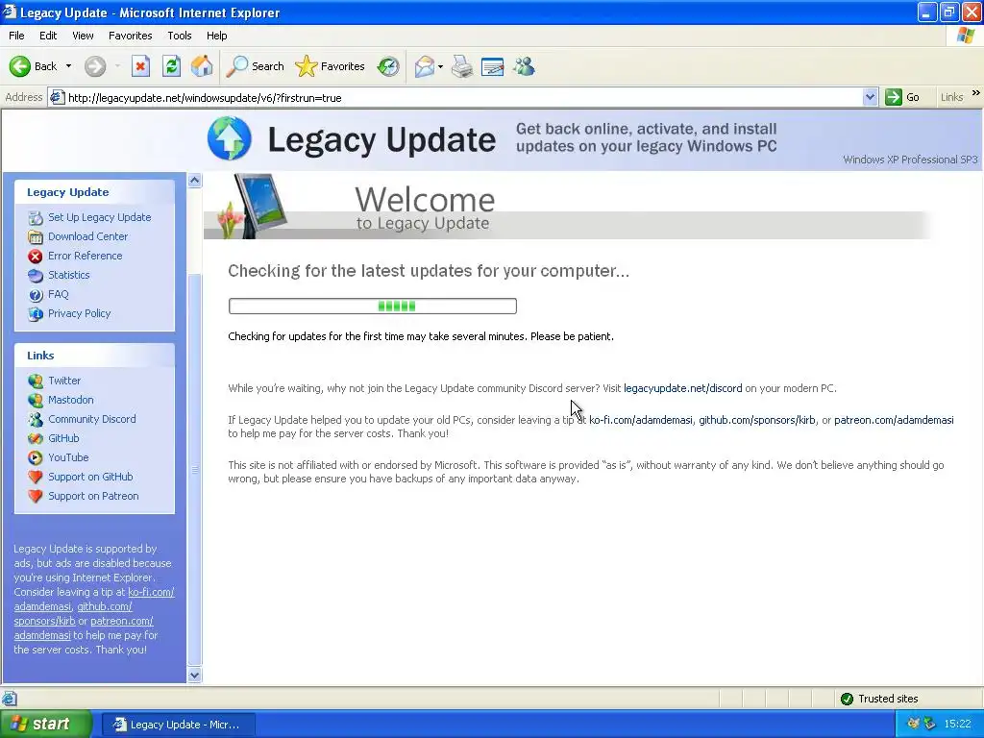Click the sidebar scroll down arrow

[194, 676]
